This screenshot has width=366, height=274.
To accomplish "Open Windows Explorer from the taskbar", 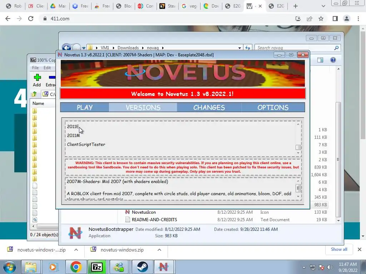I will pyautogui.click(x=31, y=267).
